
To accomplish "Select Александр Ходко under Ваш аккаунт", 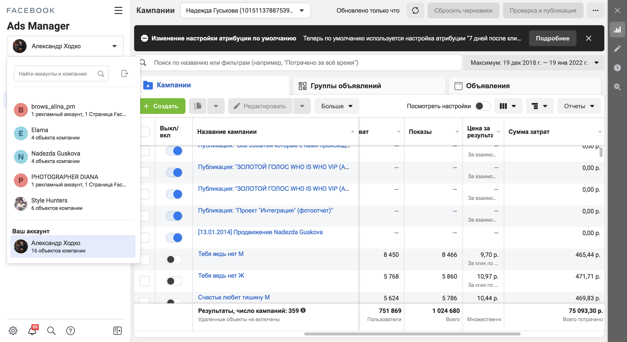I will (x=73, y=246).
